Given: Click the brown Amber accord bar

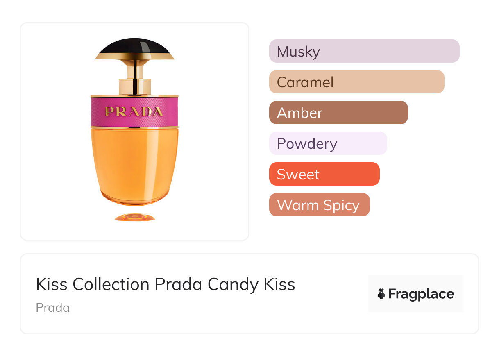Looking at the screenshot, I should (338, 113).
